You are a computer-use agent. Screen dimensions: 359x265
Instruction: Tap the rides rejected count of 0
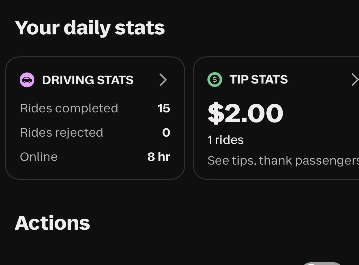(166, 133)
